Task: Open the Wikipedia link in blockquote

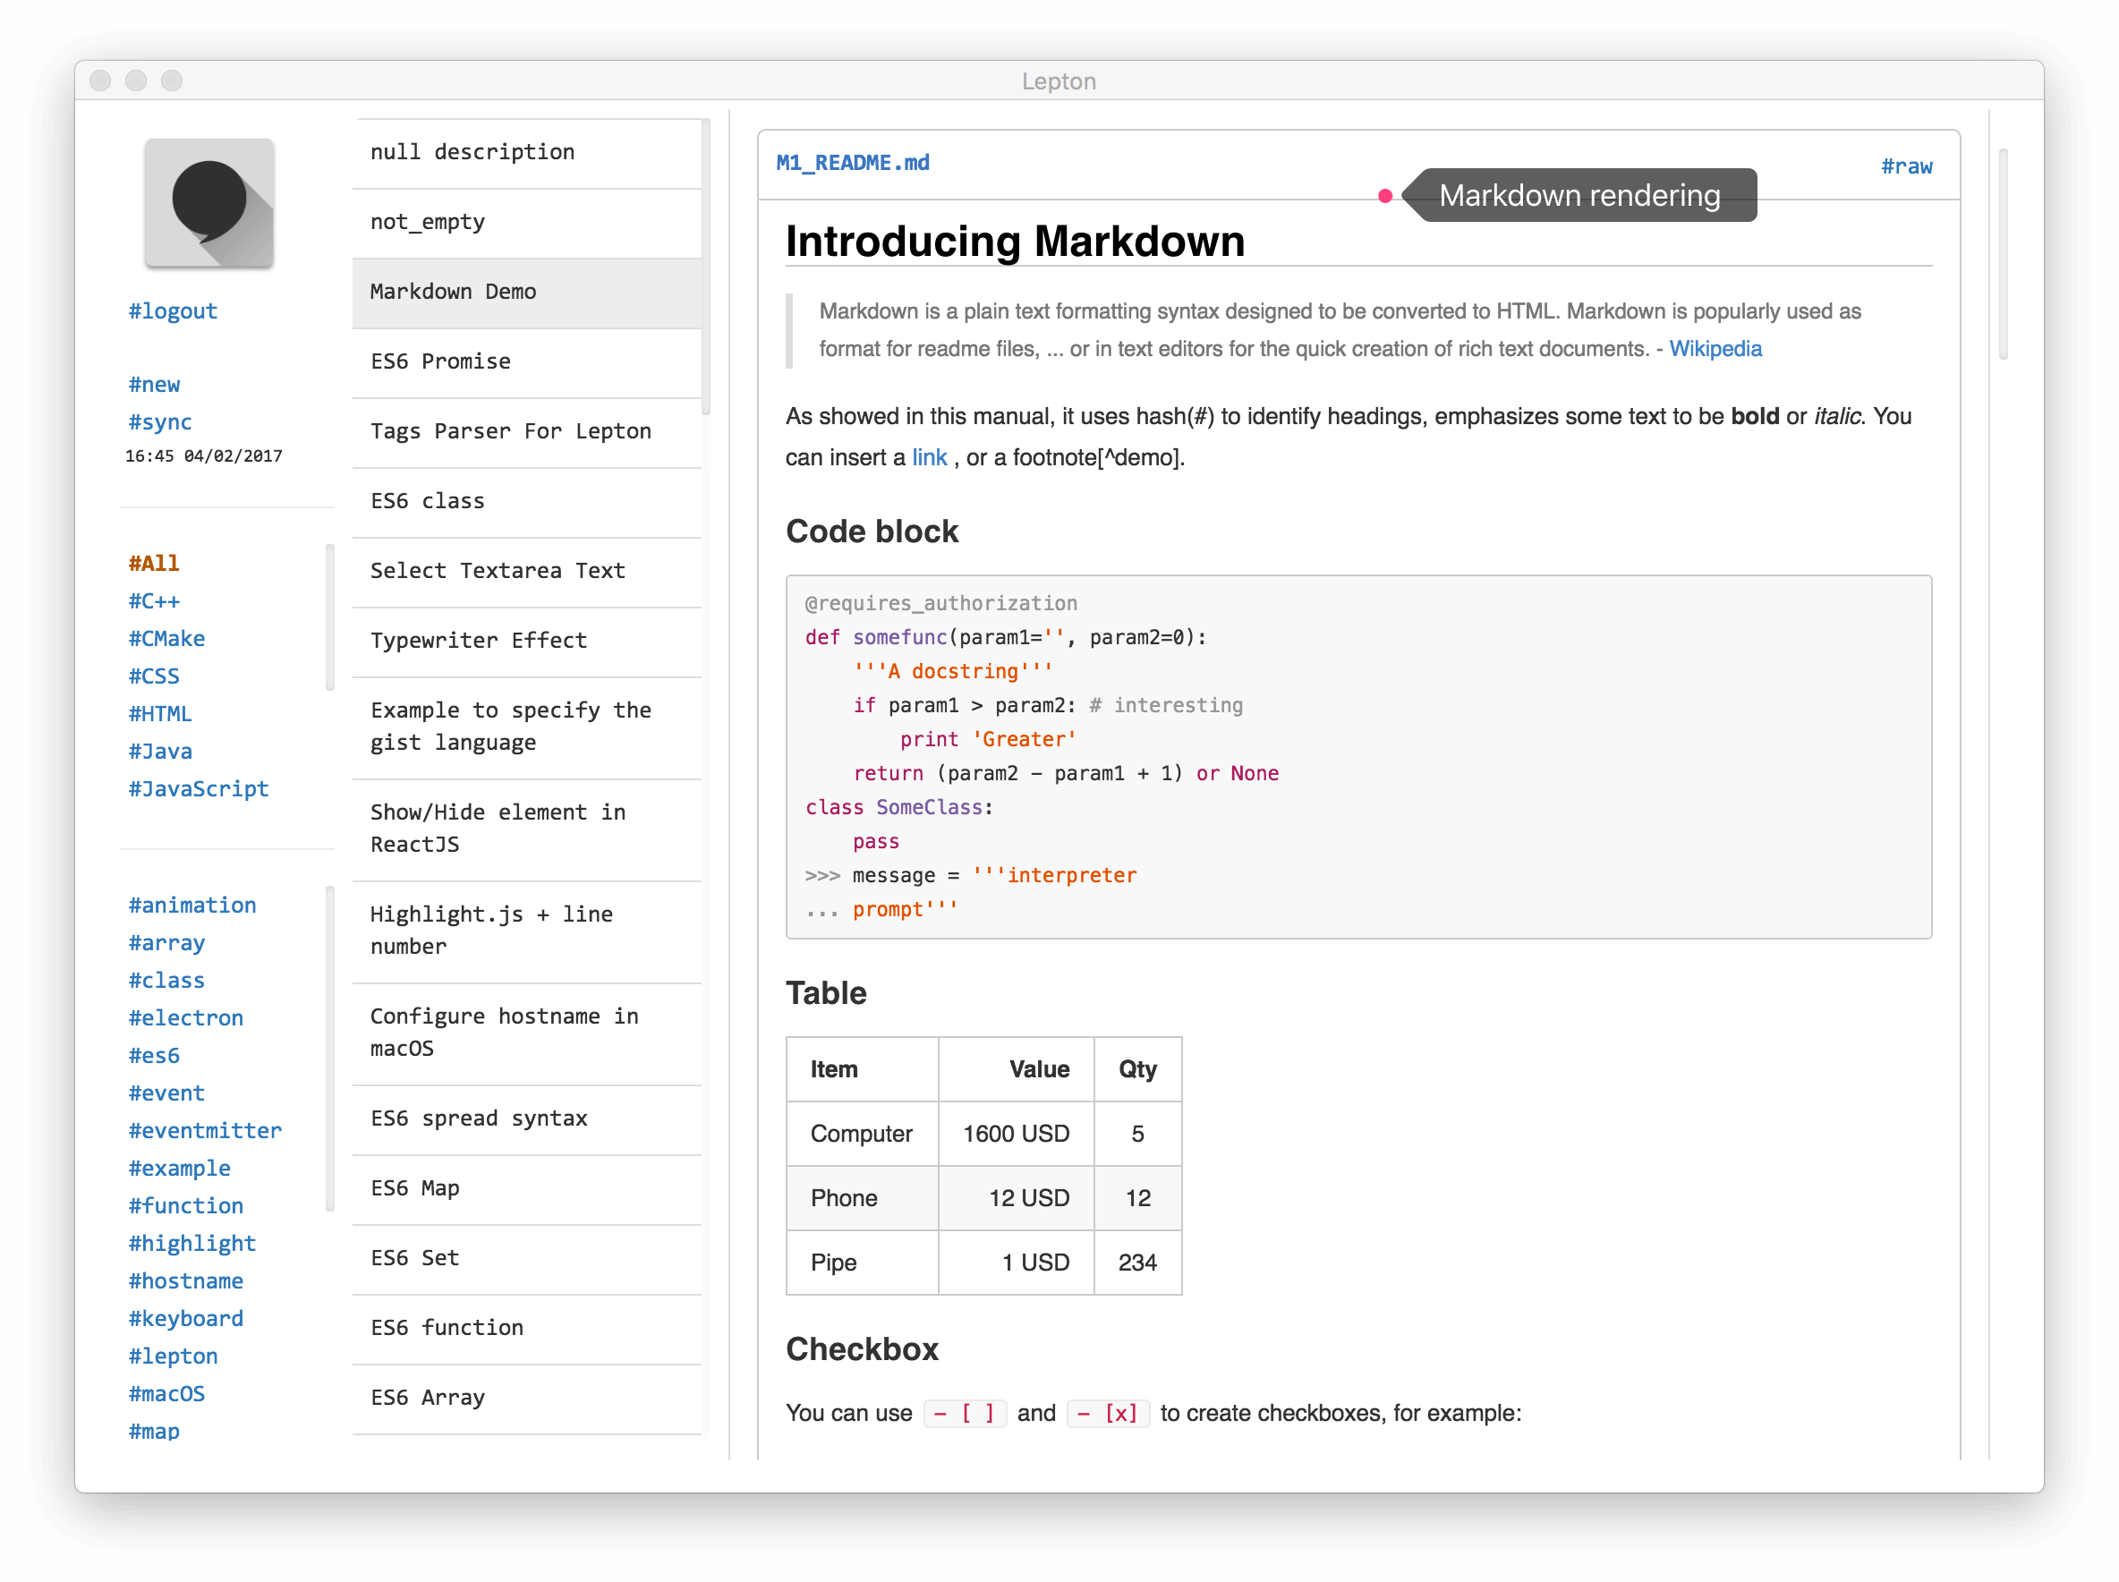Action: click(x=1715, y=350)
